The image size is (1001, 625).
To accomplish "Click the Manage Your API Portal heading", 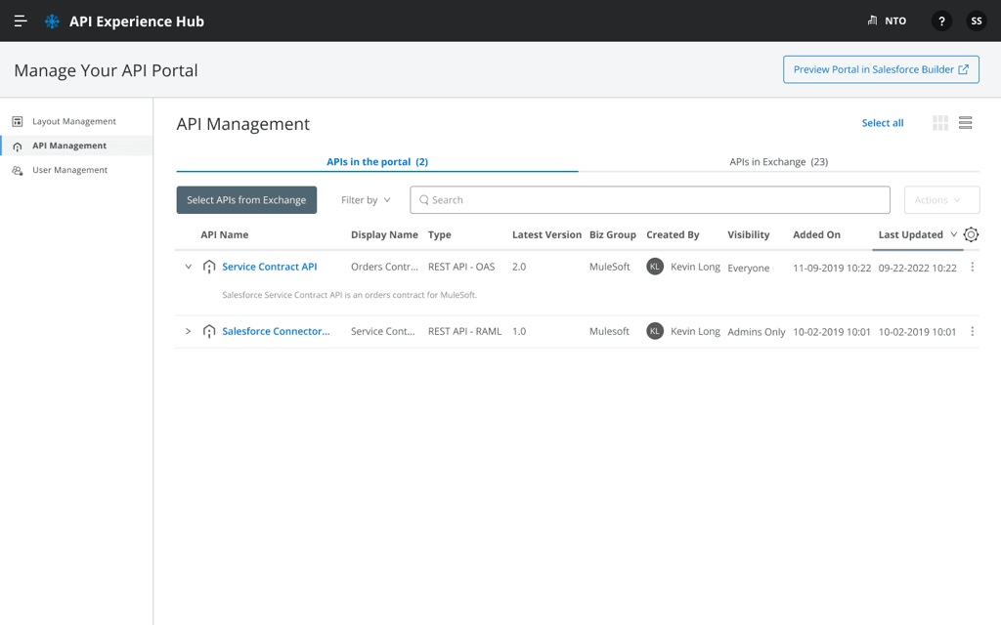I will pos(106,70).
